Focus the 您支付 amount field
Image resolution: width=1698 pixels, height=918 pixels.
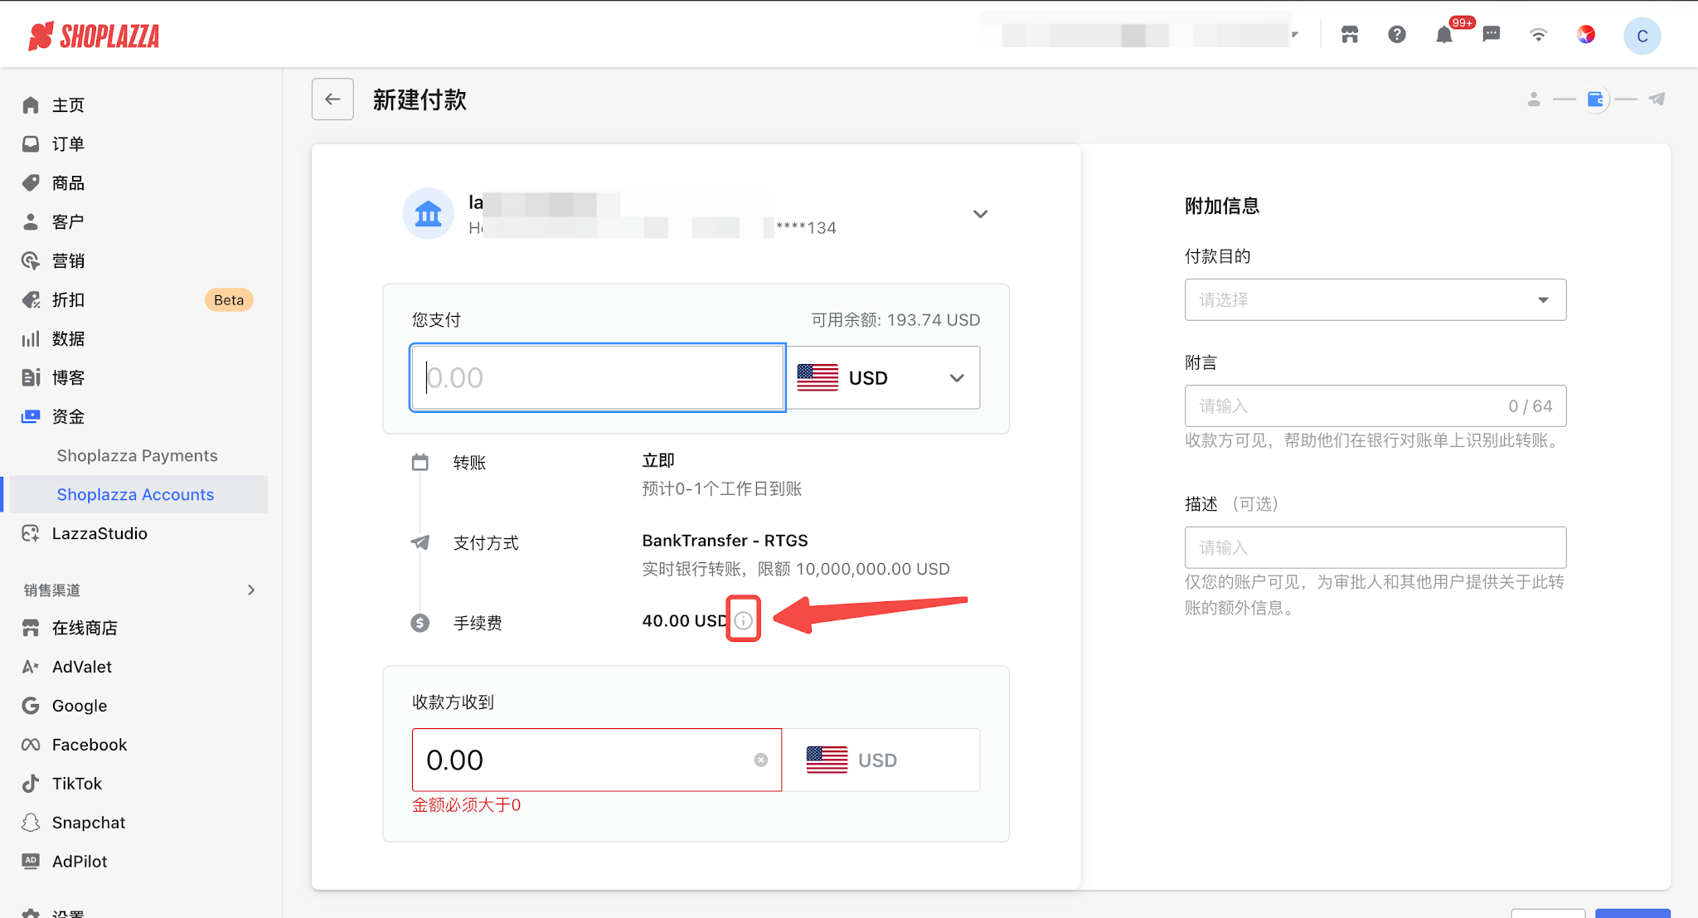tap(598, 377)
